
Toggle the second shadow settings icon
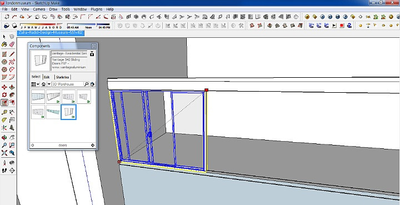pyautogui.click(x=14, y=26)
